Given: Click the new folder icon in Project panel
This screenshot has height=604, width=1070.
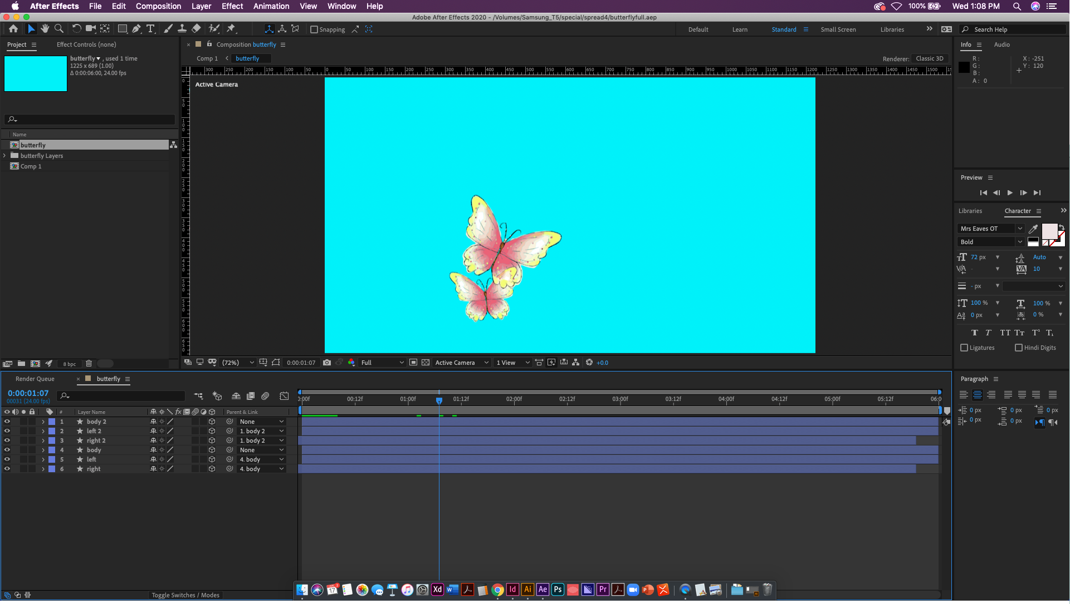Looking at the screenshot, I should (21, 364).
